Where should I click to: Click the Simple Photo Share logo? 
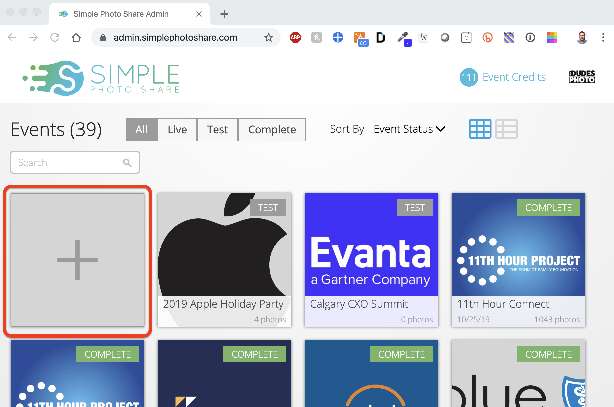pyautogui.click(x=101, y=78)
